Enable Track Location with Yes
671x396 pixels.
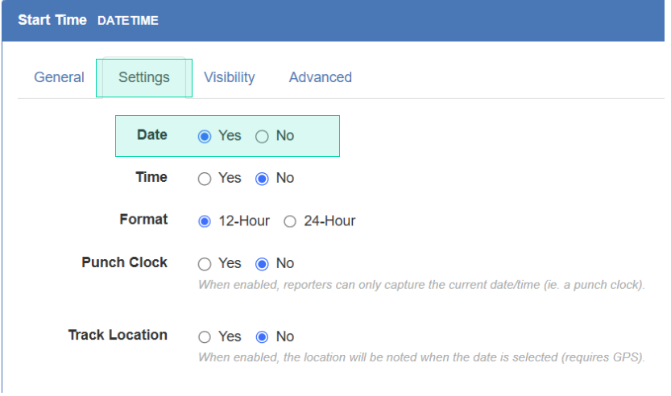(205, 337)
